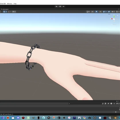Image resolution: width=120 pixels, height=120 pixels.
Task: Open Search by Label filter icon
Action: (105, 104)
